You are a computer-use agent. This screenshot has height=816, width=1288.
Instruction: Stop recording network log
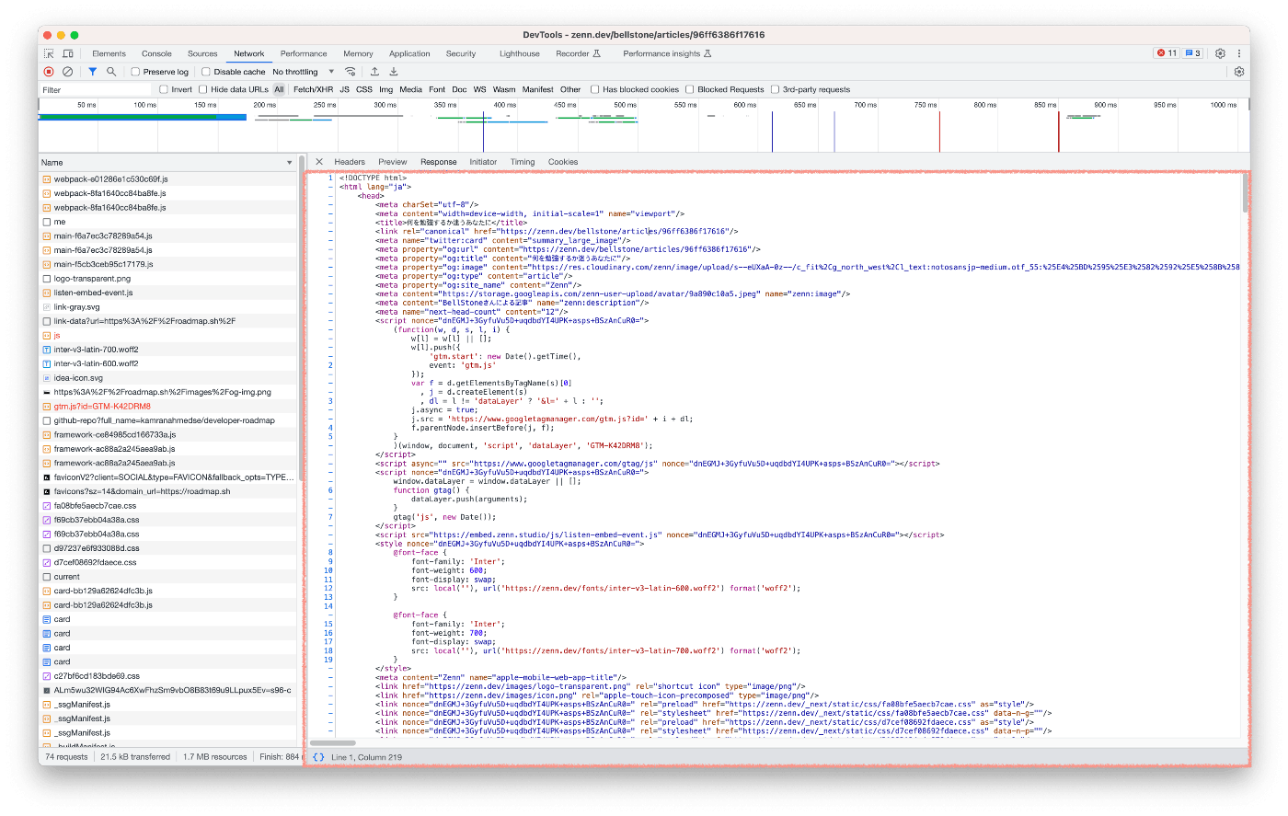[49, 72]
